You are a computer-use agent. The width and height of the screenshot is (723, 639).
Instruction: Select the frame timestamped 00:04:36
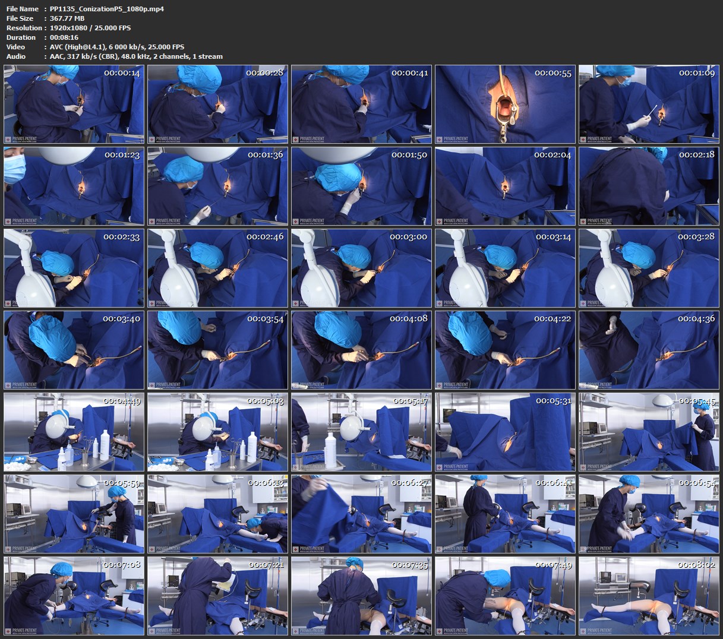coord(649,350)
